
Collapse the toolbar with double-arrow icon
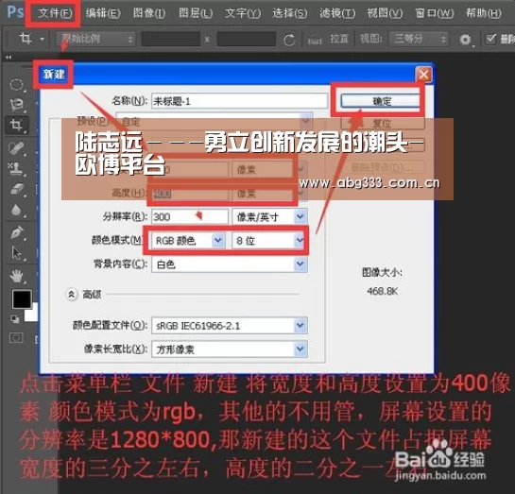(x=9, y=57)
